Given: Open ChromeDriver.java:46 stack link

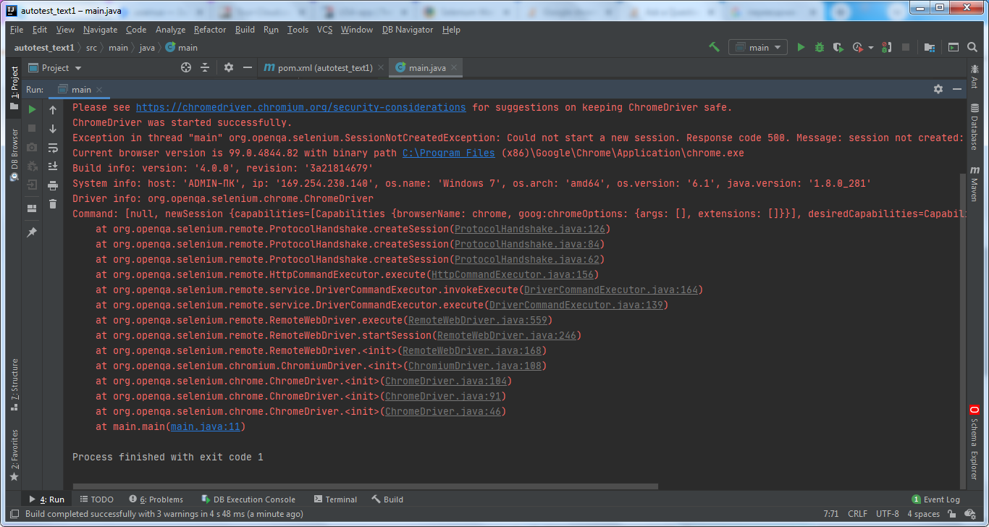Looking at the screenshot, I should click(x=443, y=411).
